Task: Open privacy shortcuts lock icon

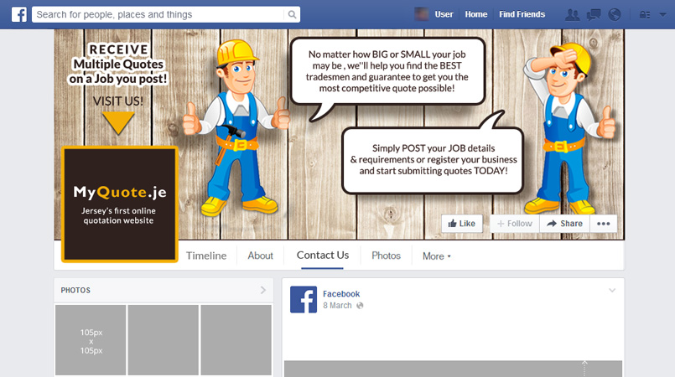Action: click(x=644, y=14)
